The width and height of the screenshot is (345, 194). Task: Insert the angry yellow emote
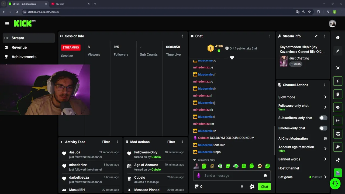coord(212,166)
